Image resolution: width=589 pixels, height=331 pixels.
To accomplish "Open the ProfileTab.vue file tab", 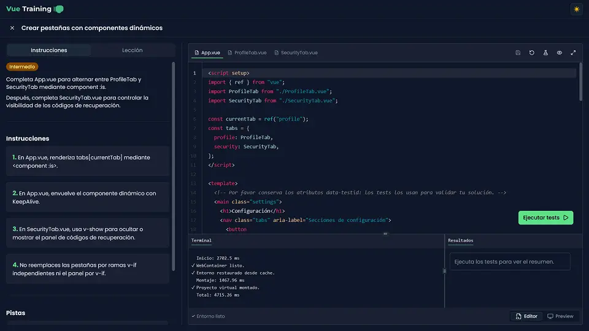I will click(x=247, y=53).
